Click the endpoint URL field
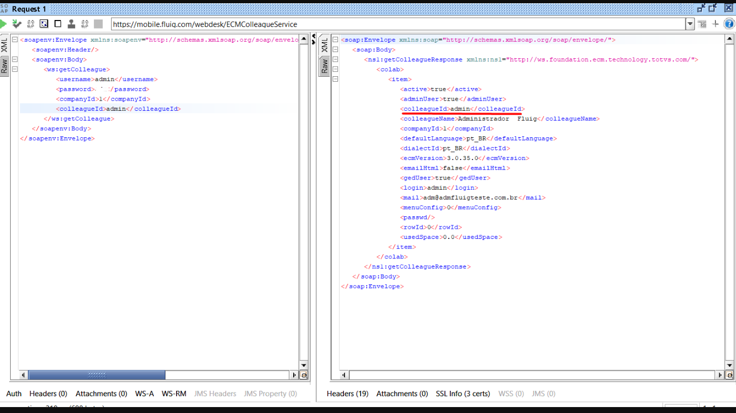The image size is (736, 413). 398,24
